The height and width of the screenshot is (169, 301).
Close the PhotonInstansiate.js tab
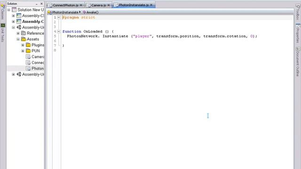[151, 5]
